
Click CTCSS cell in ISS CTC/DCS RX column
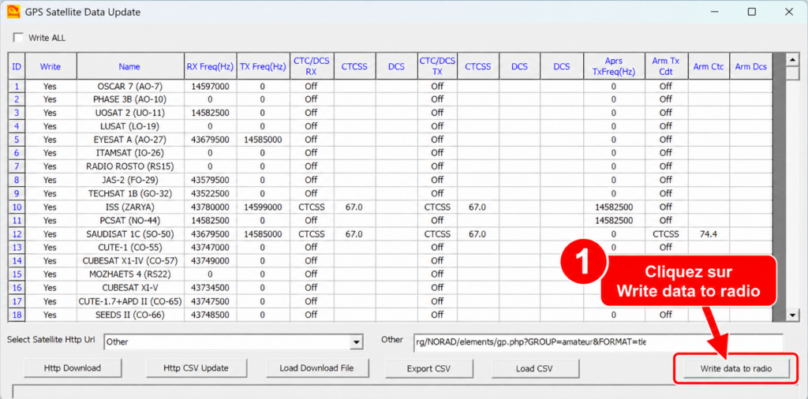click(x=311, y=207)
